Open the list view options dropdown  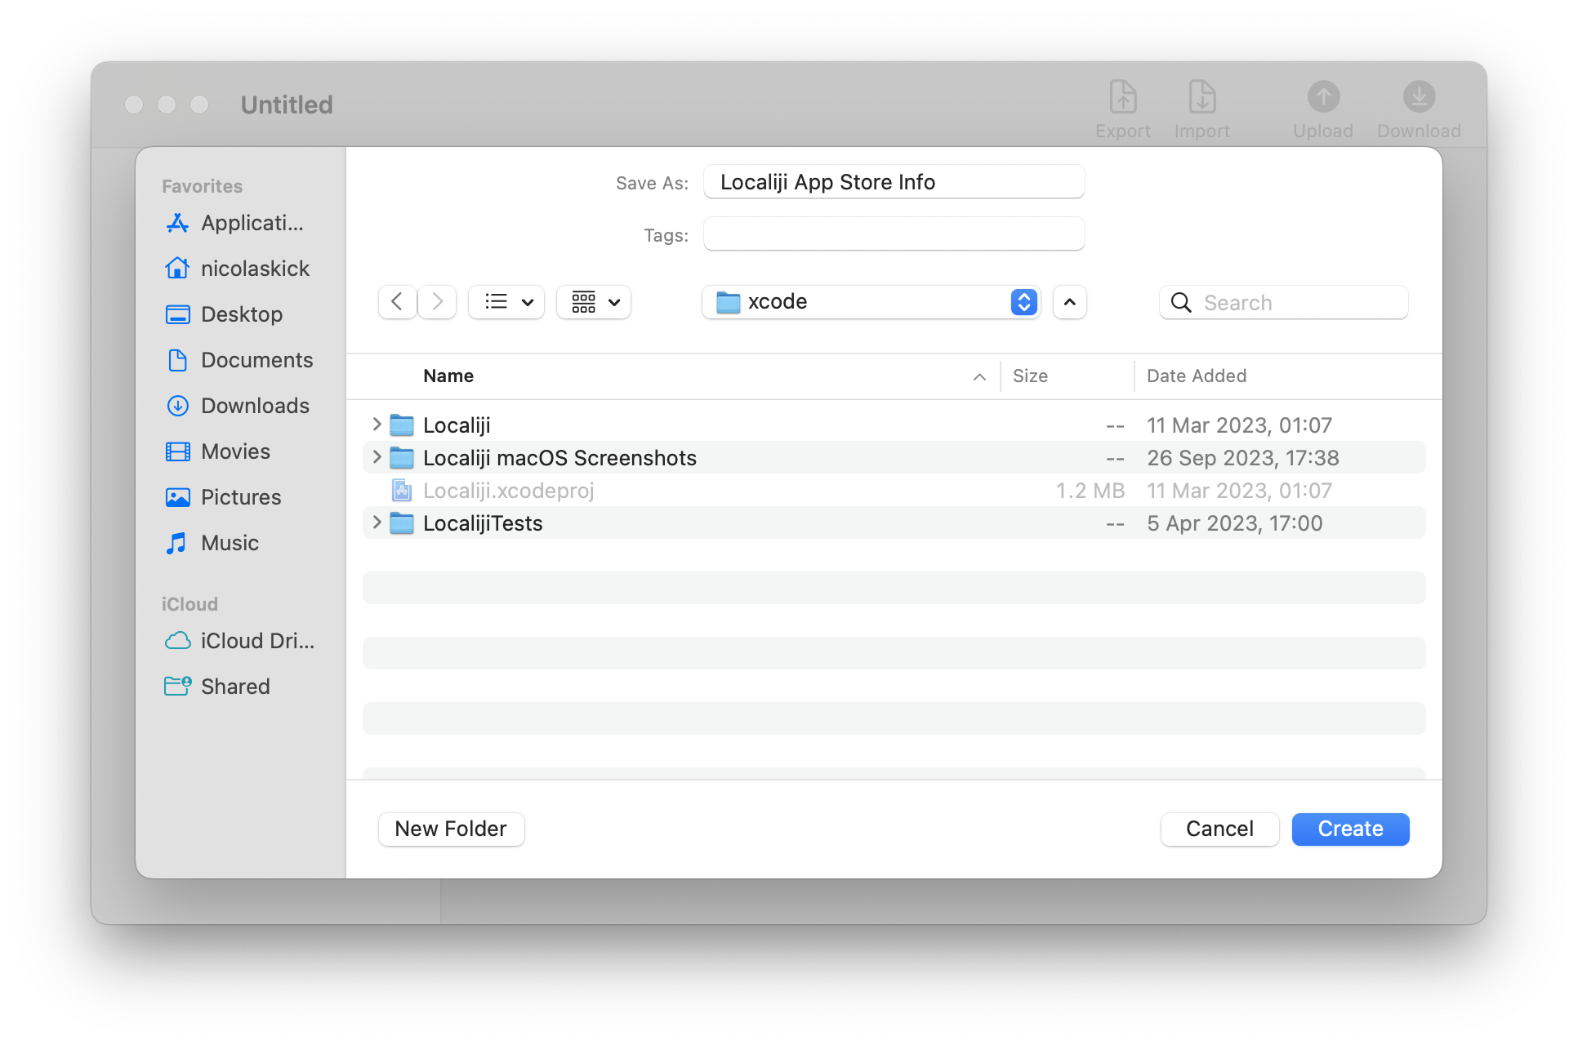pos(506,302)
